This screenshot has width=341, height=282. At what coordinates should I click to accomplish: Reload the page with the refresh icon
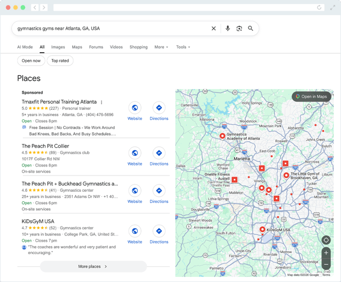coord(319,8)
